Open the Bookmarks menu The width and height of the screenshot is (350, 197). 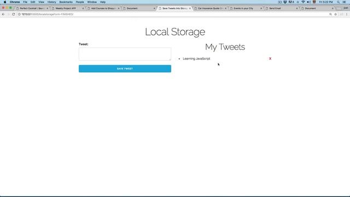click(x=66, y=2)
